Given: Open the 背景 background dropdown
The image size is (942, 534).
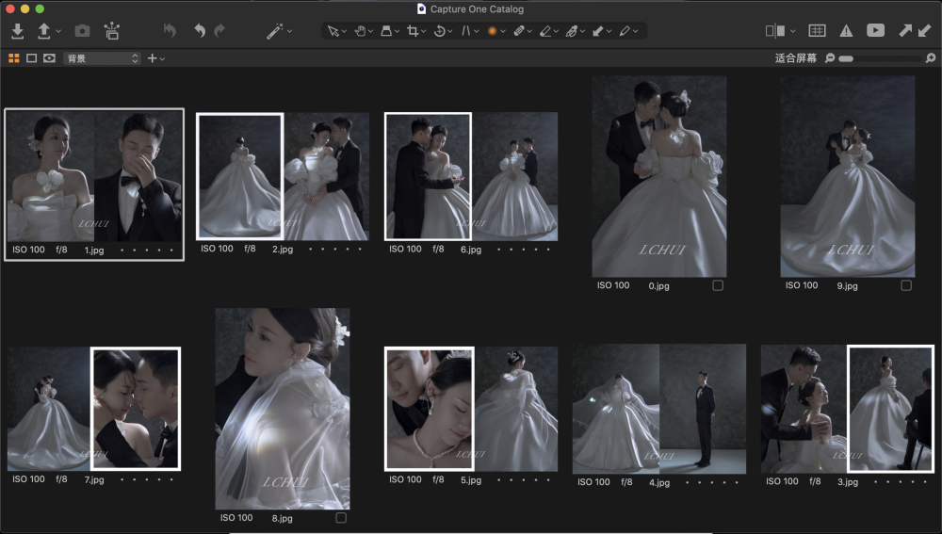Looking at the screenshot, I should [102, 58].
